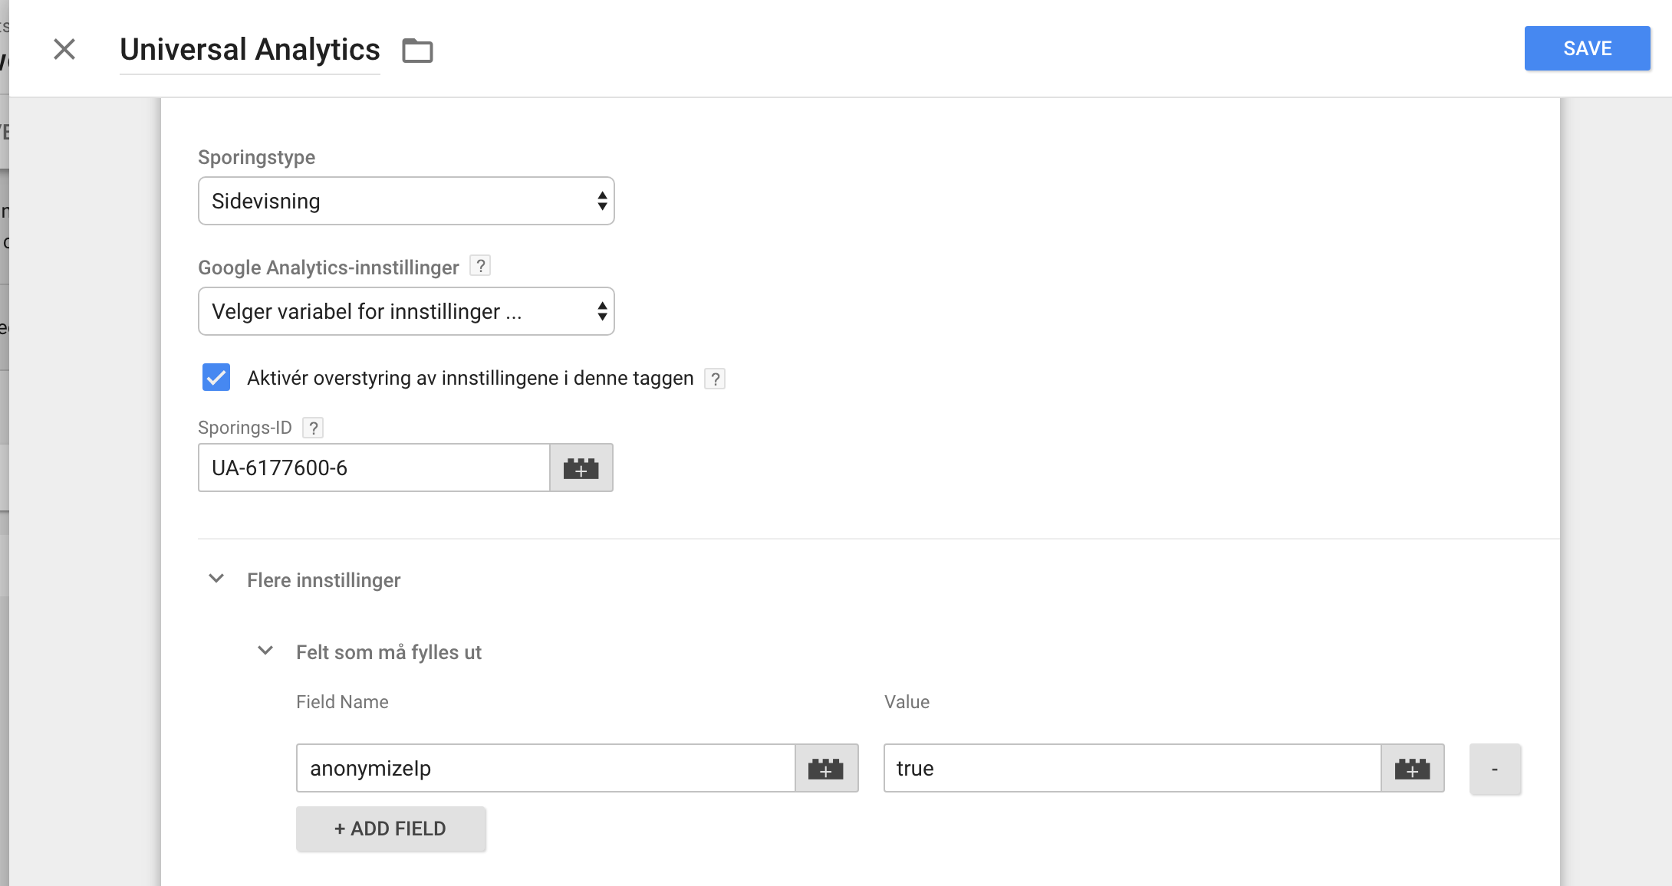The width and height of the screenshot is (1672, 886).
Task: Click the Sporings-ID field with UA-6177600-6
Action: pyautogui.click(x=374, y=468)
